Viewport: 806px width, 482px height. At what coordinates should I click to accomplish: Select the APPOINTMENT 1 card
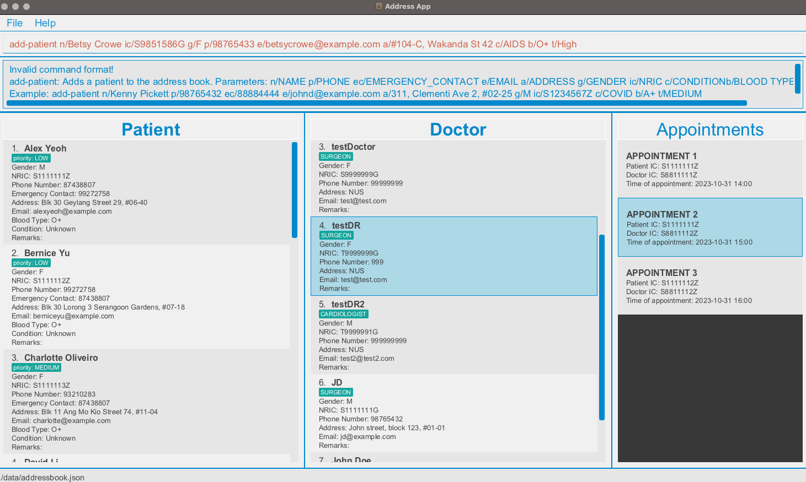click(710, 169)
